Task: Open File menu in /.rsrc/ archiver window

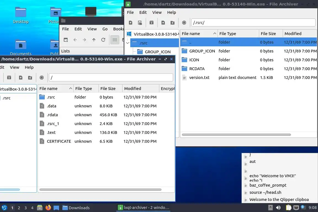Action: coord(130,12)
